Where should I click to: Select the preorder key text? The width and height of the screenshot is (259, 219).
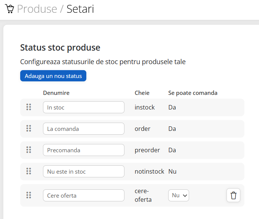pos(147,150)
